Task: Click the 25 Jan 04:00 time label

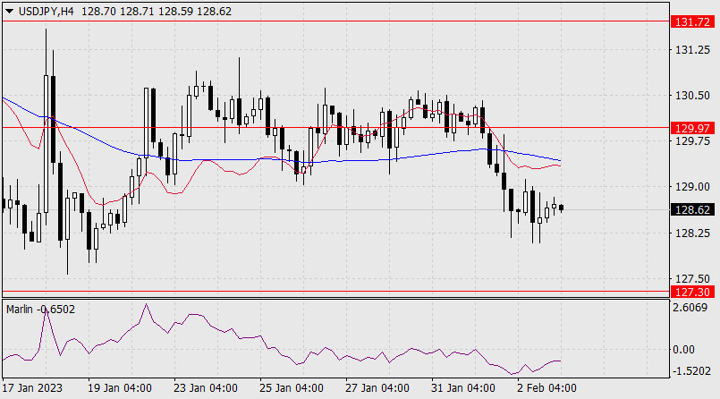Action: click(x=291, y=388)
